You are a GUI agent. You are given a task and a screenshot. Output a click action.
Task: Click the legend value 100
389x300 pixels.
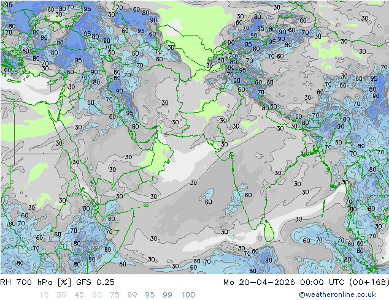188,294
